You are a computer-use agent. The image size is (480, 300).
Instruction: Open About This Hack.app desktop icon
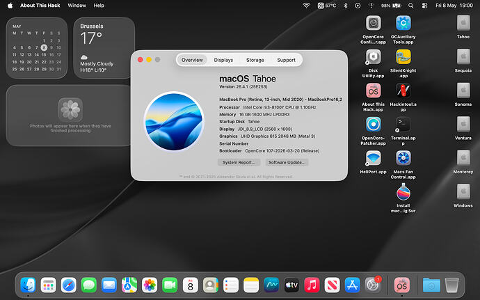(x=373, y=90)
